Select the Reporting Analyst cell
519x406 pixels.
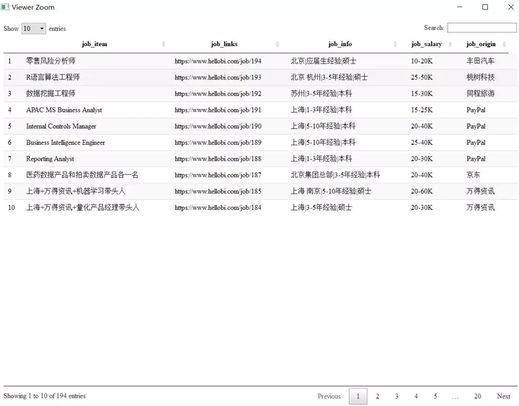click(50, 159)
